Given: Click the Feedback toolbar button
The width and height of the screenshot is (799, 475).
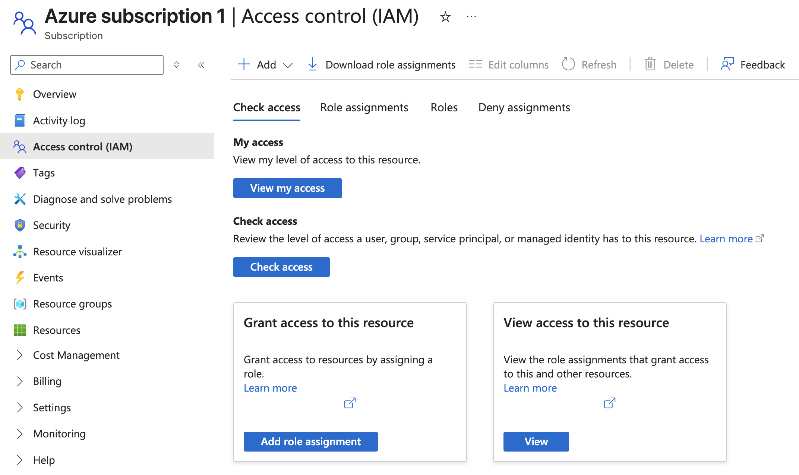Looking at the screenshot, I should [752, 65].
